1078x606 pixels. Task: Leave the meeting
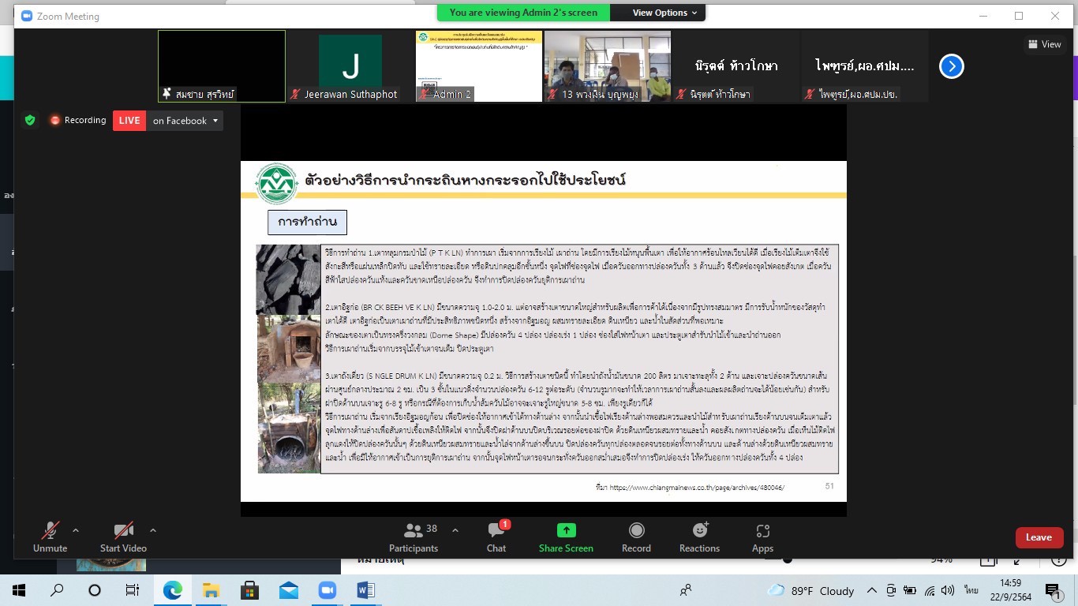click(x=1039, y=537)
